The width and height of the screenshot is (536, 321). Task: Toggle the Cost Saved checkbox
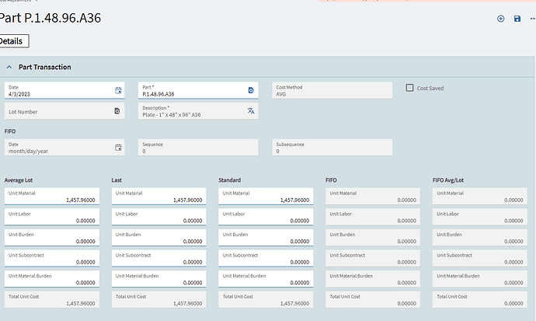pyautogui.click(x=409, y=88)
